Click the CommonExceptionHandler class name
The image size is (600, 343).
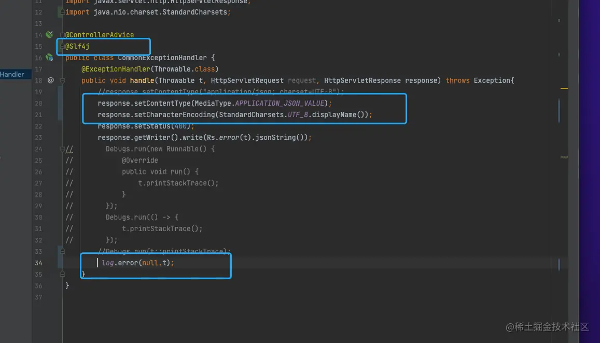click(162, 58)
